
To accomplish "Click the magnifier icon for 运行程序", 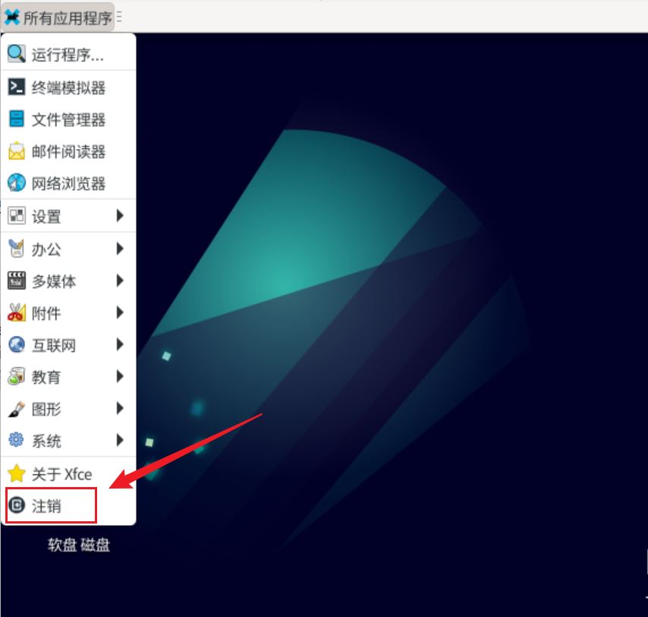I will point(17,54).
